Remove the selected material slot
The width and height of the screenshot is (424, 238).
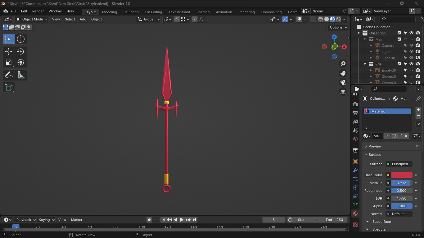418,116
